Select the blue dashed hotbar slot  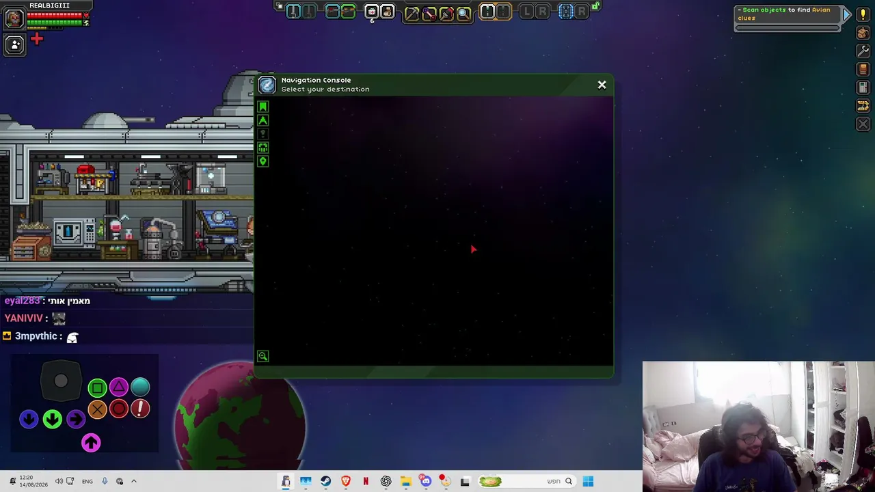click(x=566, y=11)
